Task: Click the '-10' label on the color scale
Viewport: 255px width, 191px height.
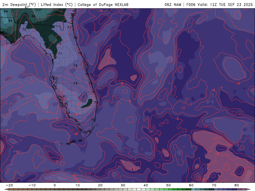Action: pos(32,185)
